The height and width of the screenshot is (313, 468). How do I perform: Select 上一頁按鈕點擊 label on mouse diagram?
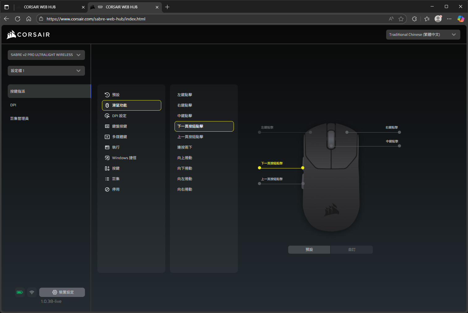point(272,179)
